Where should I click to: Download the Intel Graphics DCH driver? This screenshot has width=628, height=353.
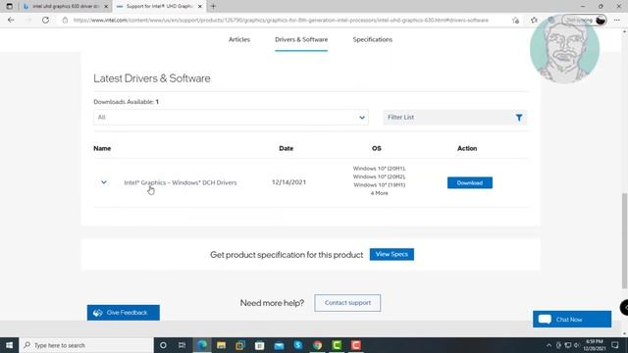pos(470,182)
